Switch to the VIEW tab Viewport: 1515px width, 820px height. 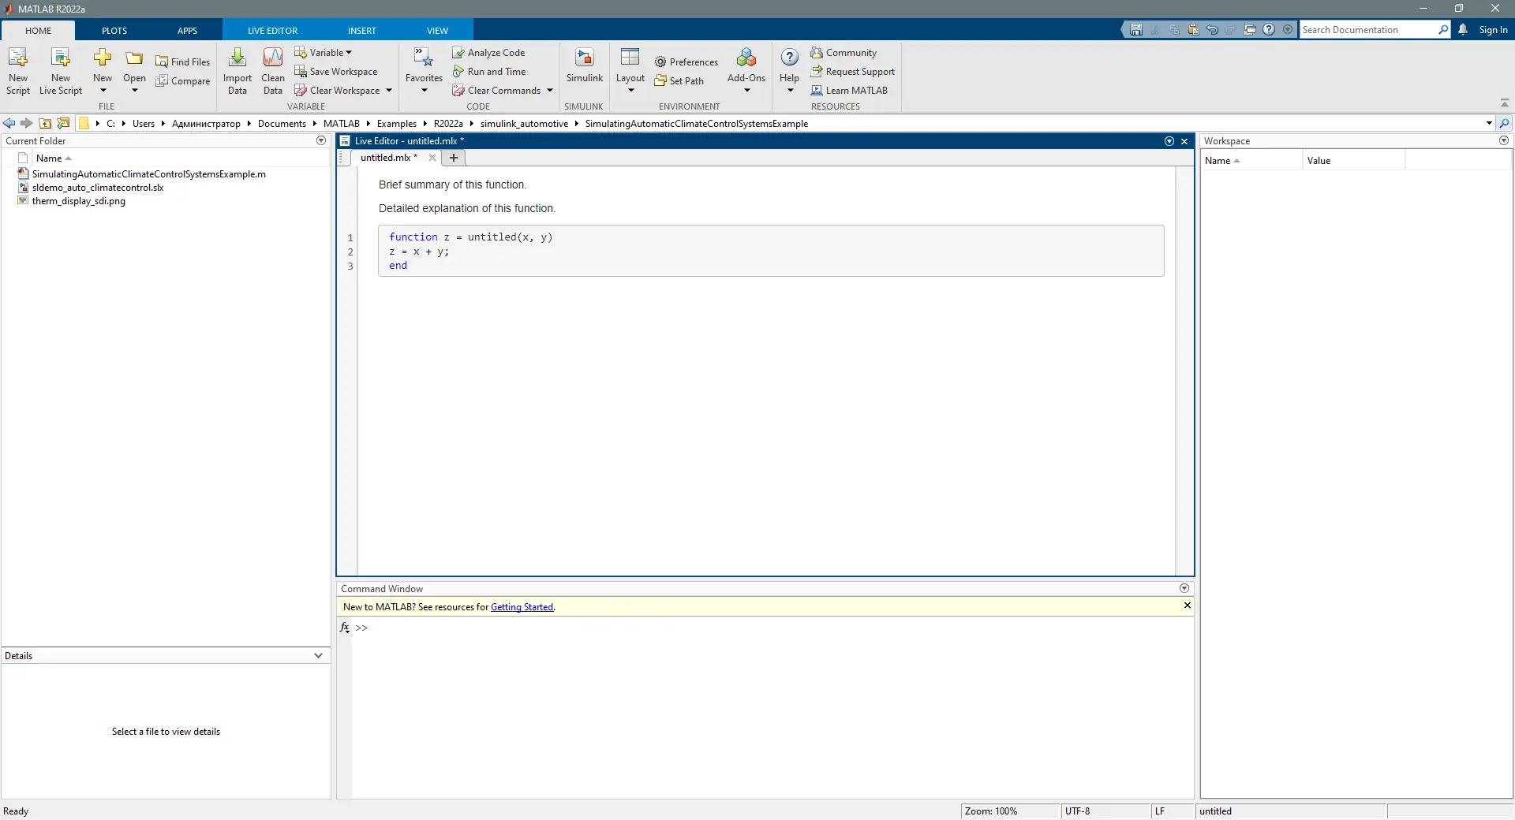pos(437,30)
